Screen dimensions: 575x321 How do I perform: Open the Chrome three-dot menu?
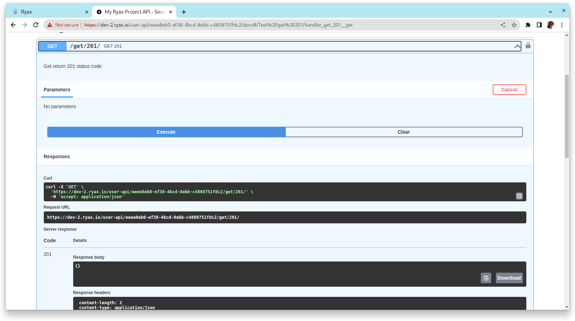coord(562,25)
